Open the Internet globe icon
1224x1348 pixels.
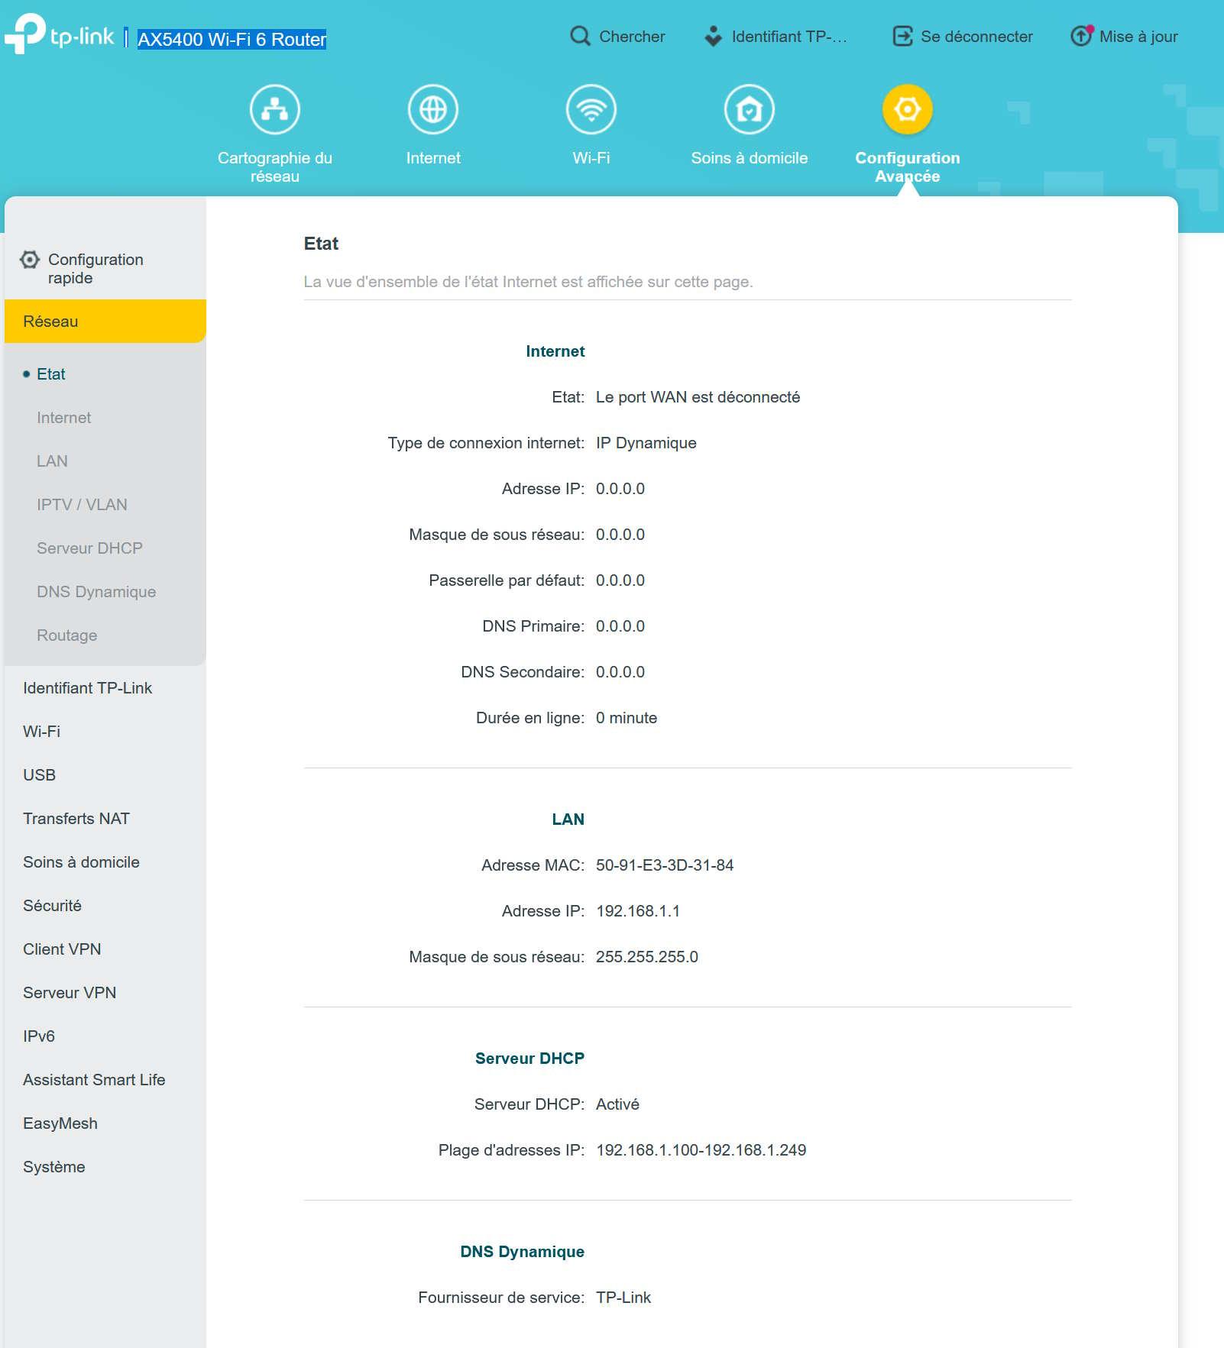tap(432, 110)
